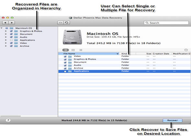This screenshot has width=191, height=136.
Task: Click the Video folder icon in file list
Action: point(70,57)
